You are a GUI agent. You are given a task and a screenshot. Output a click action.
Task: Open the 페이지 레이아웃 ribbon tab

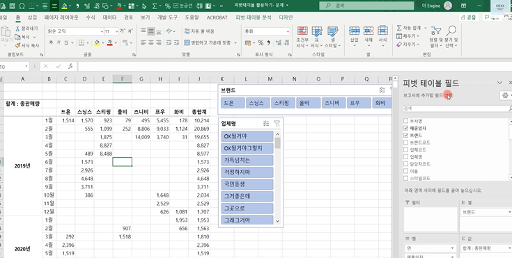[61, 17]
